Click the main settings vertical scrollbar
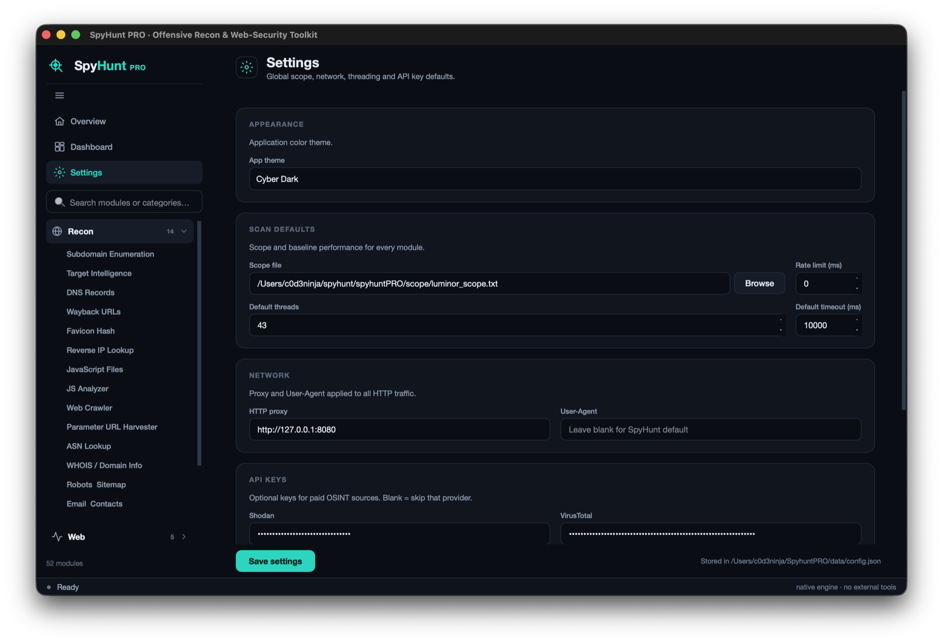 coord(903,251)
